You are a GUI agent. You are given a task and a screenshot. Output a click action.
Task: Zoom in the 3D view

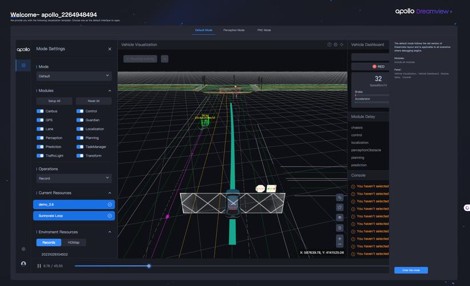[x=340, y=239]
